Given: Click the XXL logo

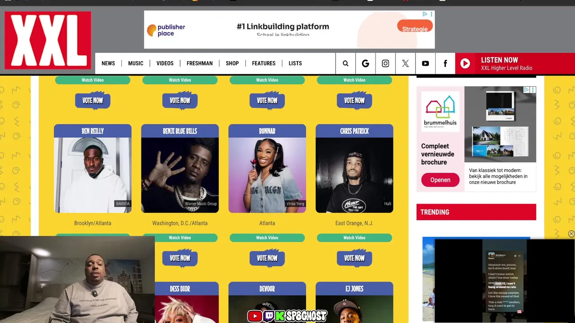Looking at the screenshot, I should click(48, 40).
